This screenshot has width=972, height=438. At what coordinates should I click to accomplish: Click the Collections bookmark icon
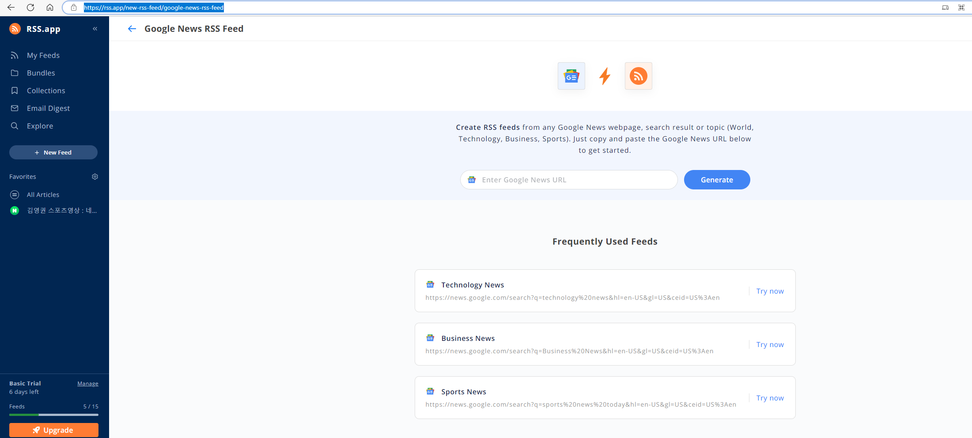(x=15, y=91)
